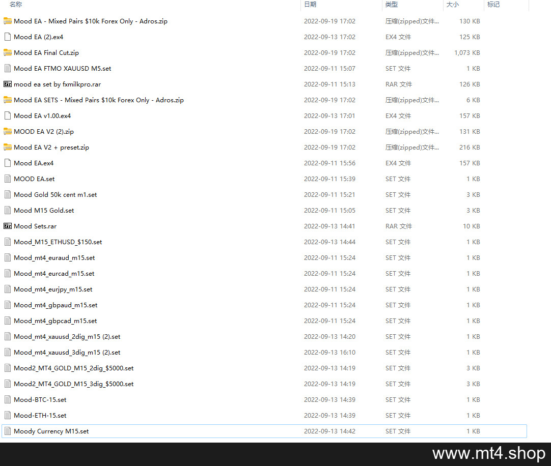The image size is (551, 466).
Task: Click document icon of Mood-BTC-15.set
Action: (x=7, y=400)
